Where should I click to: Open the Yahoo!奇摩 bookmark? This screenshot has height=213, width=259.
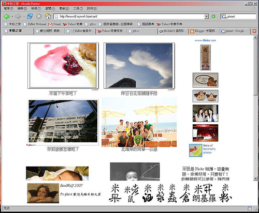click(x=73, y=24)
